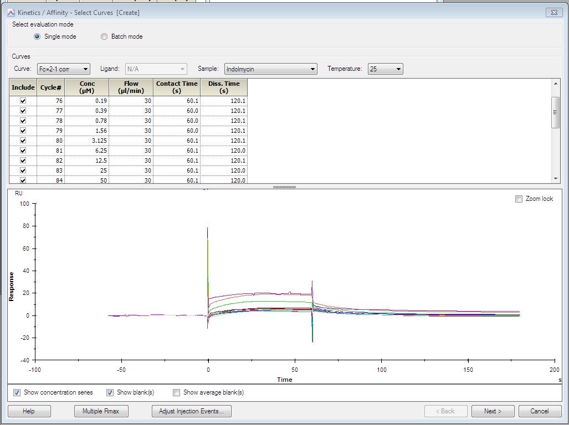569x425 pixels.
Task: Select Batch mode evaluation
Action: pos(104,37)
